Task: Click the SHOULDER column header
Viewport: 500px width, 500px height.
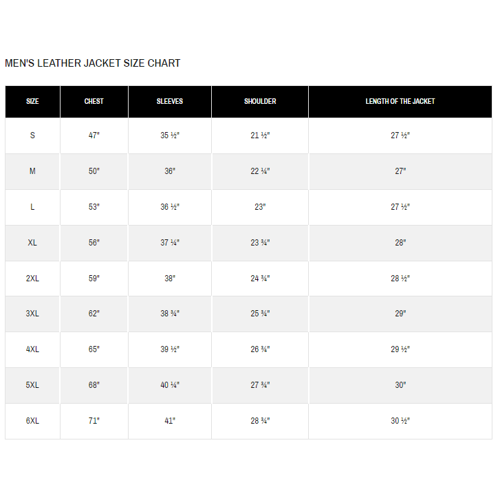Action: click(x=260, y=101)
